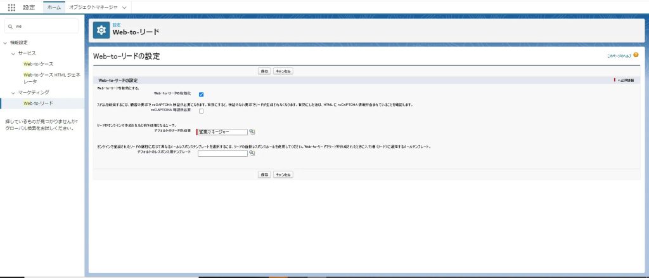This screenshot has width=649, height=278.
Task: Enable the reCAPTCHA 確認が必要 checkbox
Action: point(201,111)
